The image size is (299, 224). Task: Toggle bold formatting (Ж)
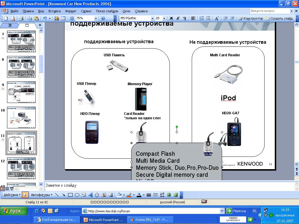coord(171,18)
